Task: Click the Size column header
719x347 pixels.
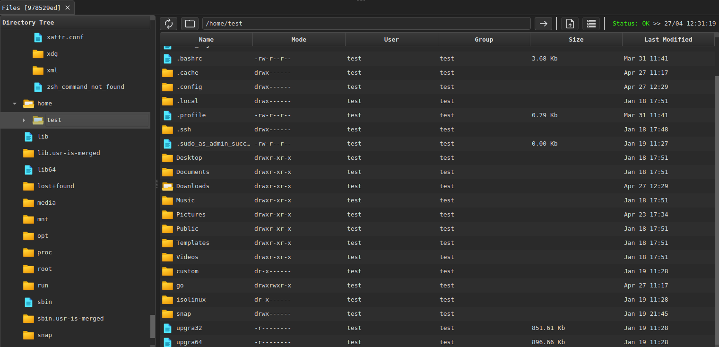Action: click(576, 40)
